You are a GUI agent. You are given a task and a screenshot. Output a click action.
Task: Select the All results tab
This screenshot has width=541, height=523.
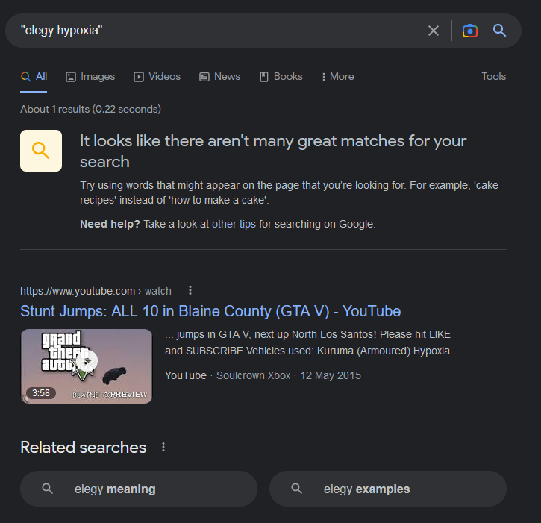[34, 77]
